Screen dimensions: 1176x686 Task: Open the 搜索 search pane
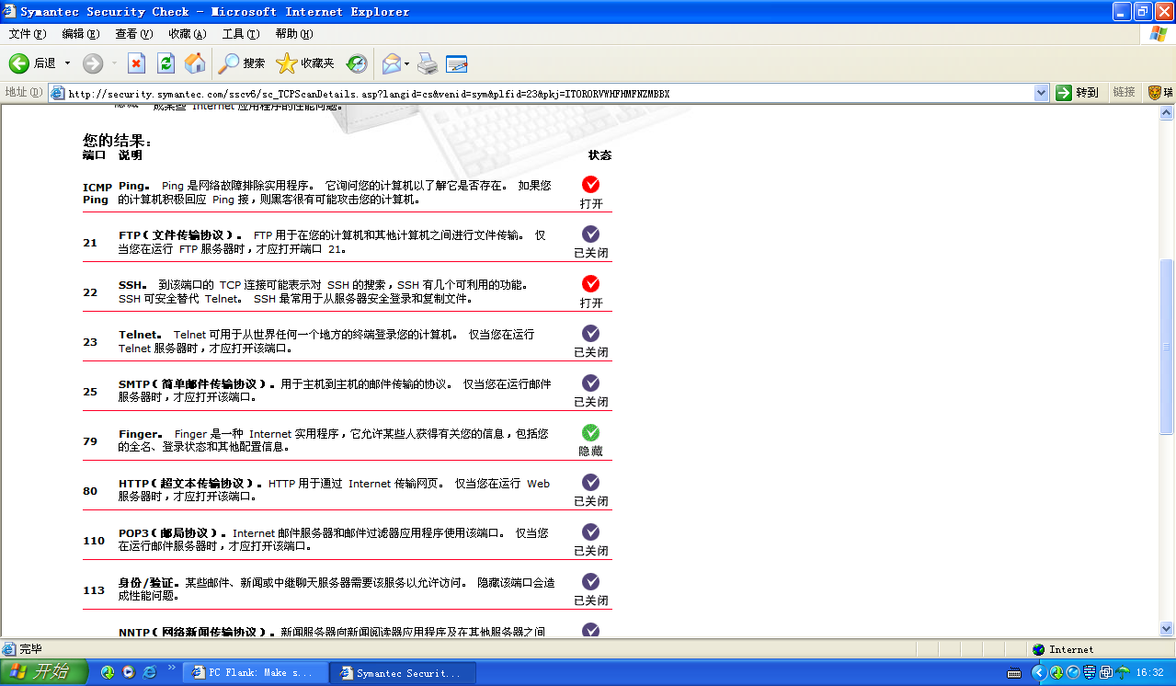point(242,63)
